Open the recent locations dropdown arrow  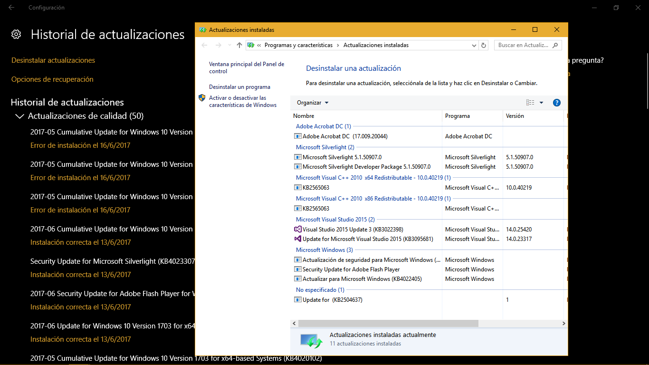pyautogui.click(x=229, y=45)
